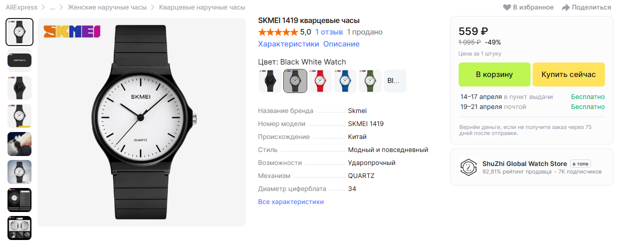Add watch to cart with 'В корзину'

pyautogui.click(x=494, y=74)
